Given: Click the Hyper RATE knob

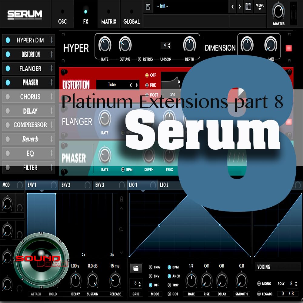Looking at the screenshot, I should tap(105, 44).
